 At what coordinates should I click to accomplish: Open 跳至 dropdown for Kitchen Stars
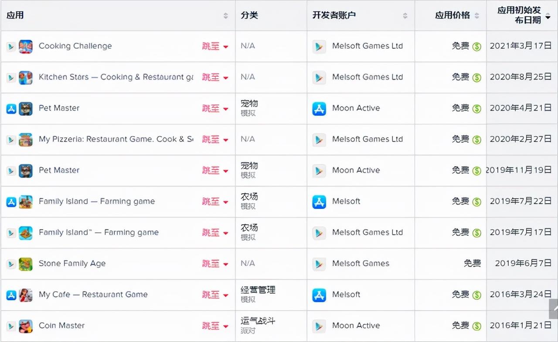pos(215,77)
